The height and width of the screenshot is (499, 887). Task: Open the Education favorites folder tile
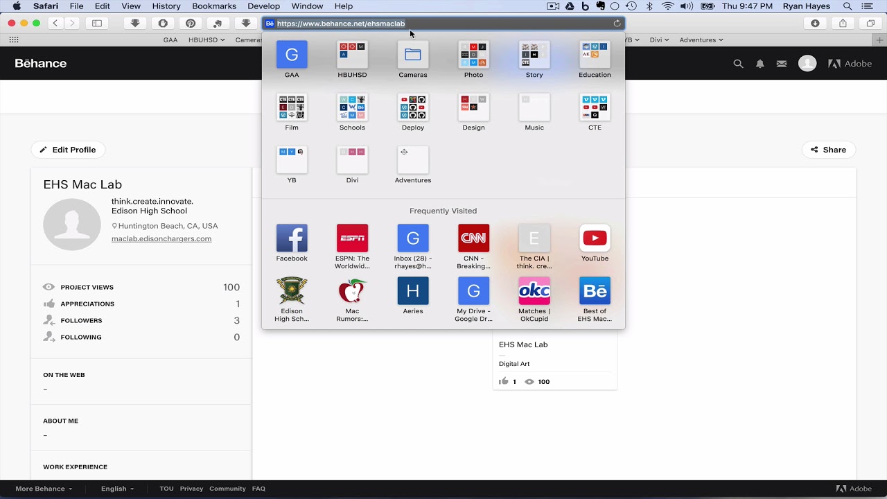595,55
